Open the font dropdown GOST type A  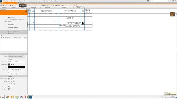click(16, 62)
